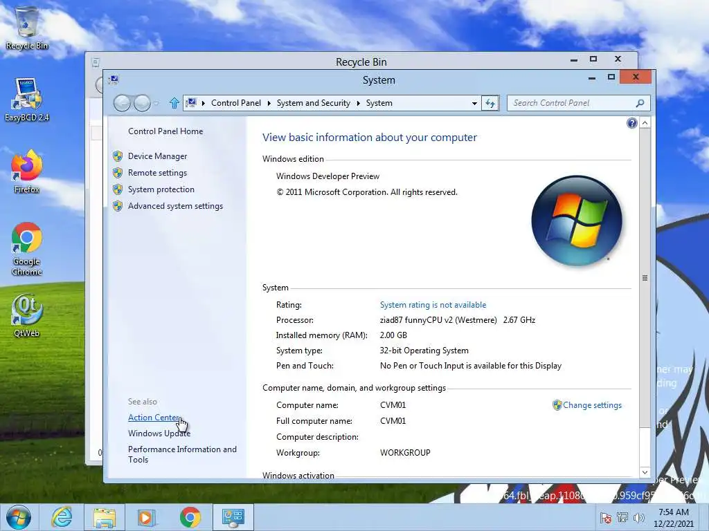Click the Advanced system settings shield icon
This screenshot has width=709, height=531.
(118, 206)
